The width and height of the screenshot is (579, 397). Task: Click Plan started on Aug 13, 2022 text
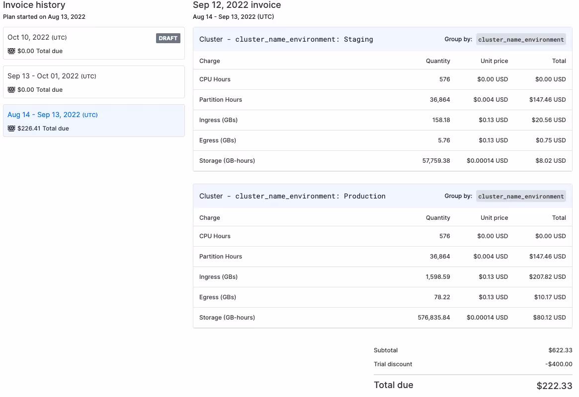coord(44,16)
